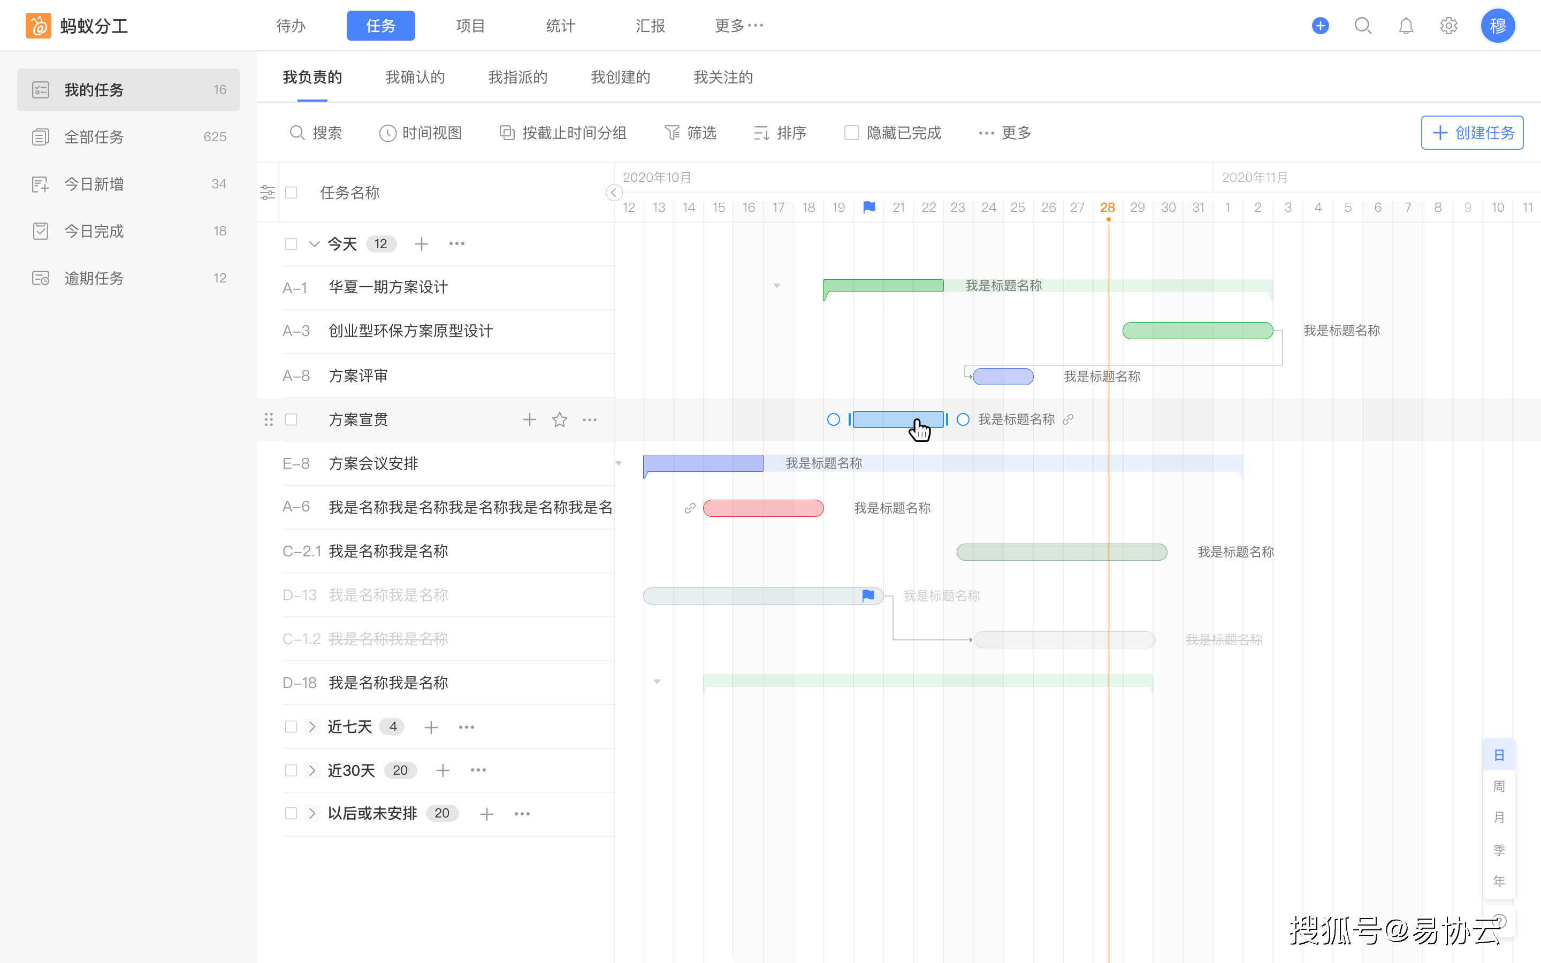Click 筛选 filter button

click(x=690, y=133)
